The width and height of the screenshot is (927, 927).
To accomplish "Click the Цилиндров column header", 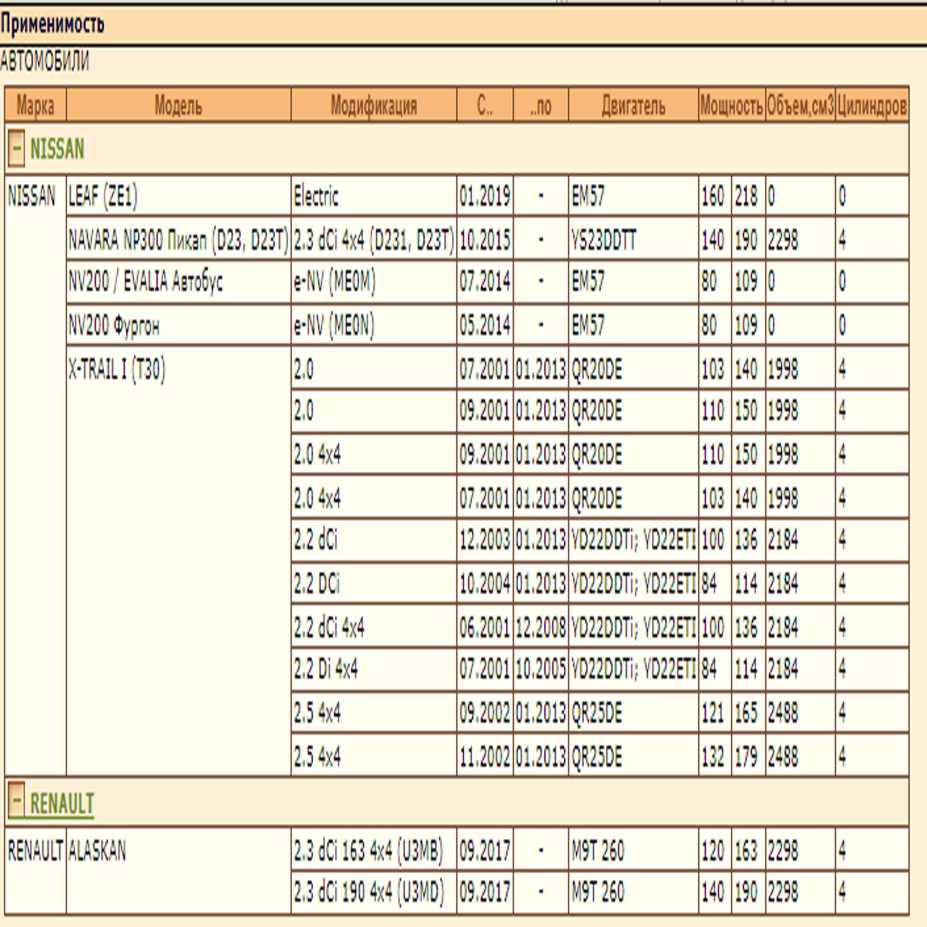I will pyautogui.click(x=872, y=104).
